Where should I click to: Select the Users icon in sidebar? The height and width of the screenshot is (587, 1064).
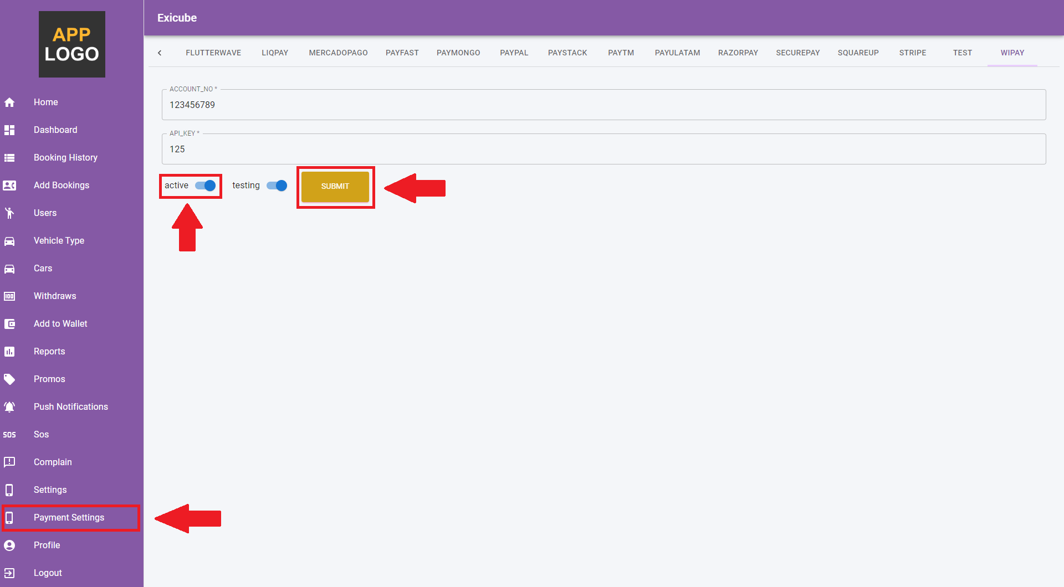tap(10, 213)
